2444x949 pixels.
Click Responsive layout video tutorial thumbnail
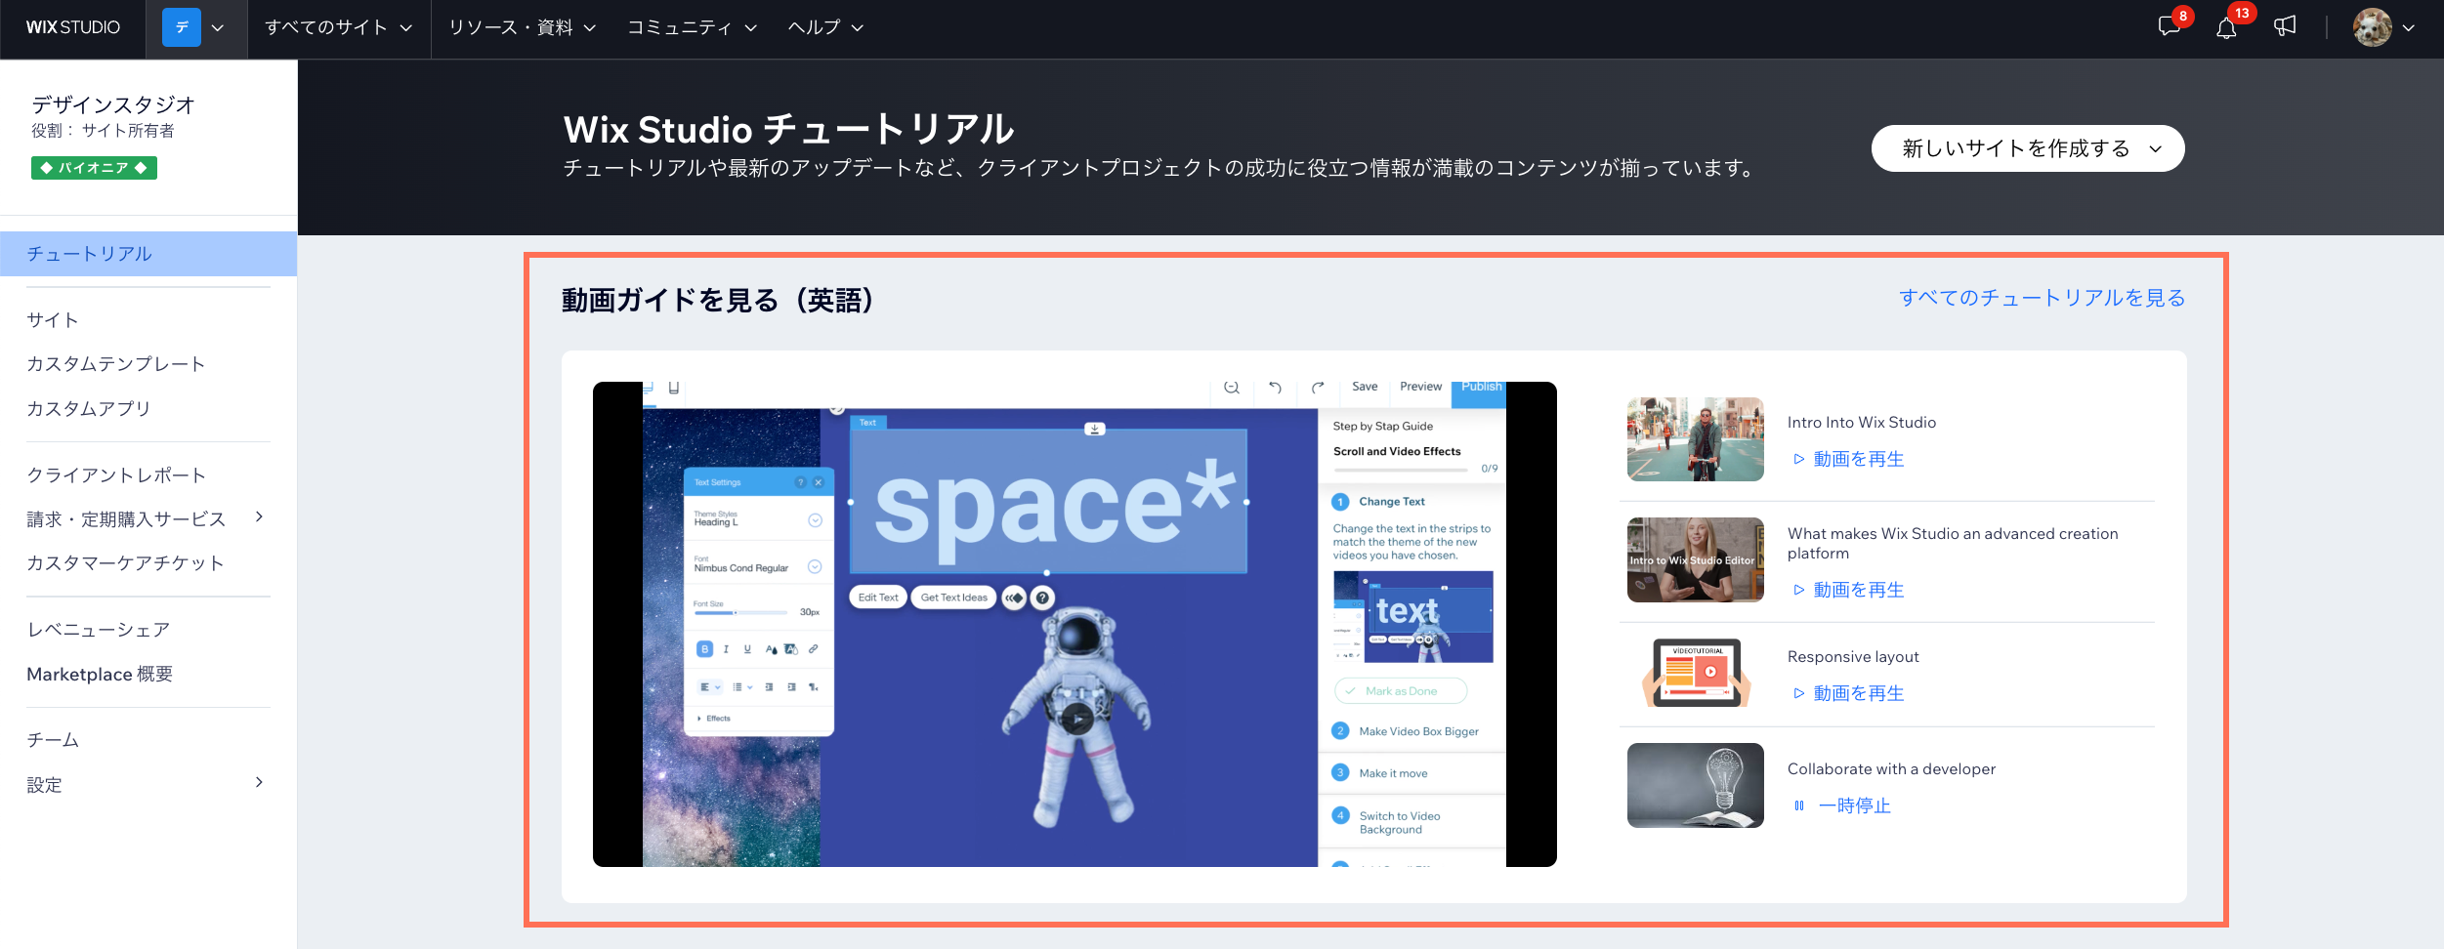[1696, 672]
